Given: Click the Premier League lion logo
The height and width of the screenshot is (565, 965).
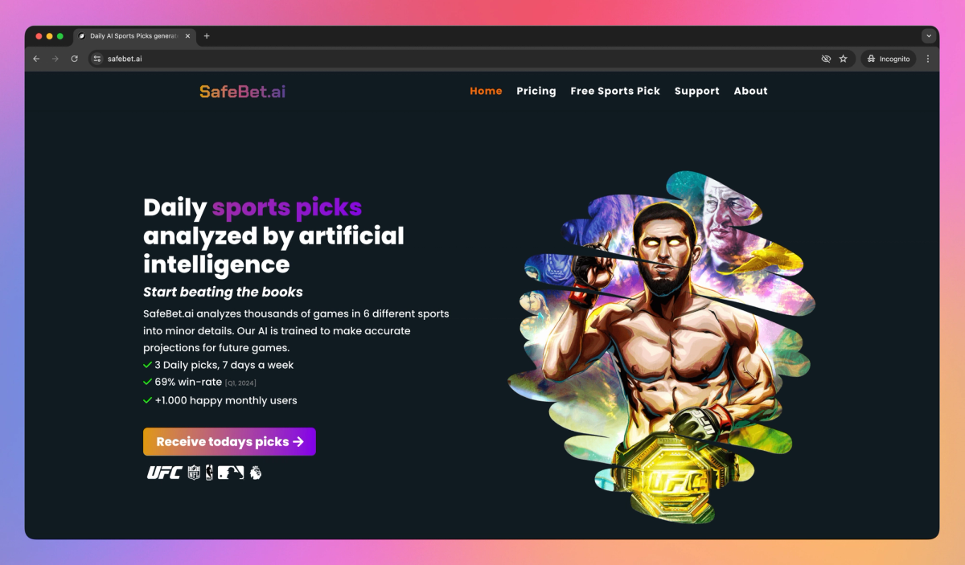Looking at the screenshot, I should coord(256,473).
